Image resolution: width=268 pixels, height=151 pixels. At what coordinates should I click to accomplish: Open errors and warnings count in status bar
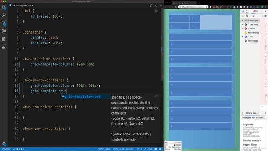[x=20, y=149]
